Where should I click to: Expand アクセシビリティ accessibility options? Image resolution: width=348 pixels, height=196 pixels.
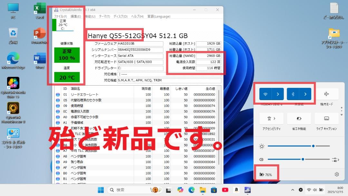(272, 119)
